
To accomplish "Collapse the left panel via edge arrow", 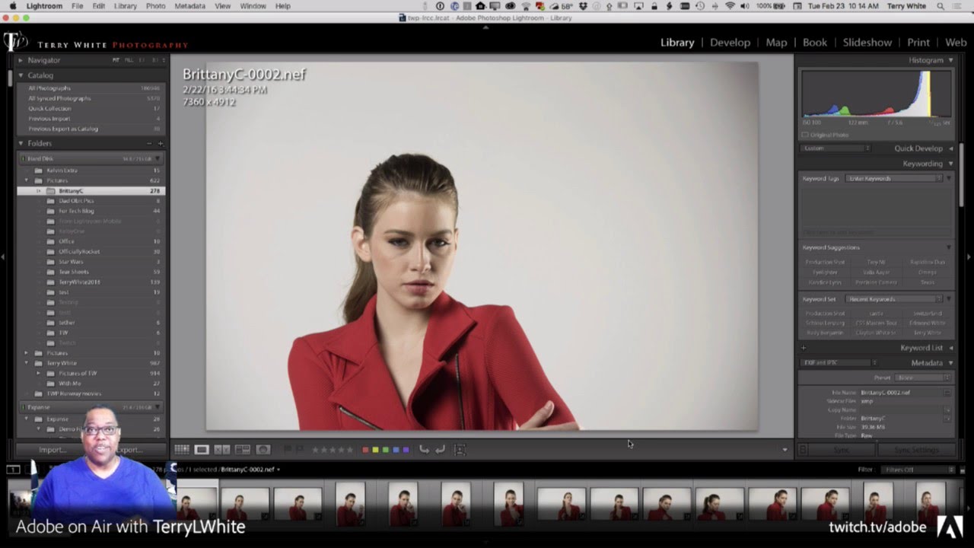I will (x=3, y=257).
